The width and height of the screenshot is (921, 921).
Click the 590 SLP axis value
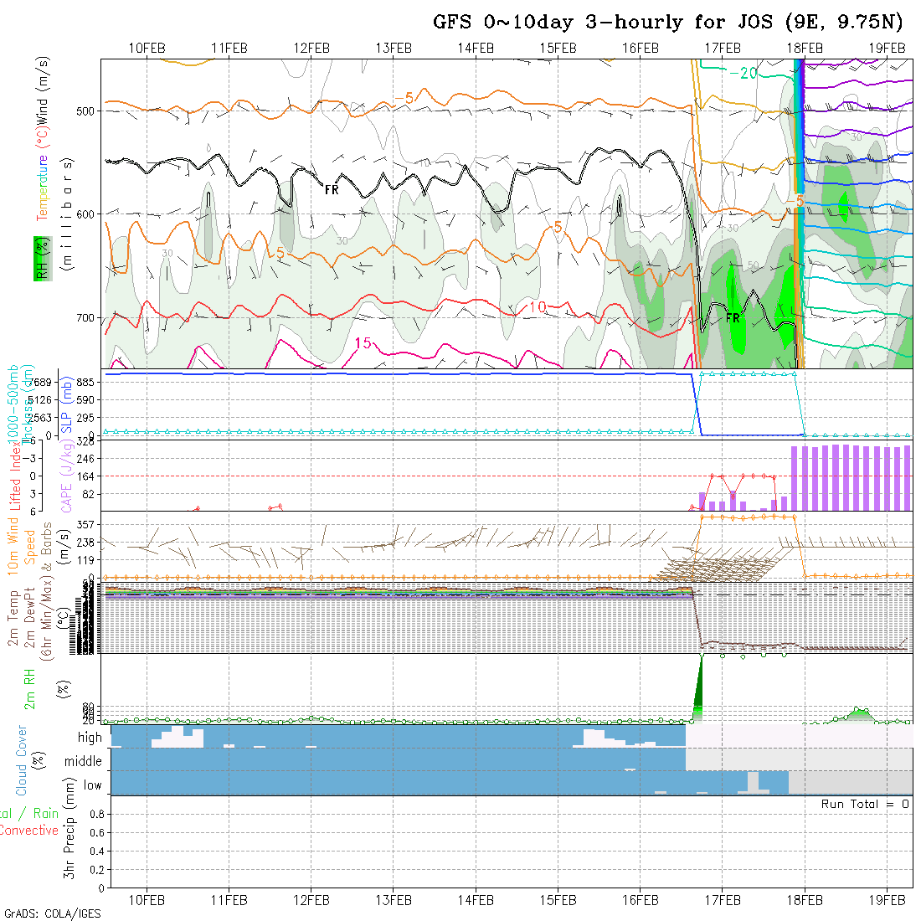85,400
